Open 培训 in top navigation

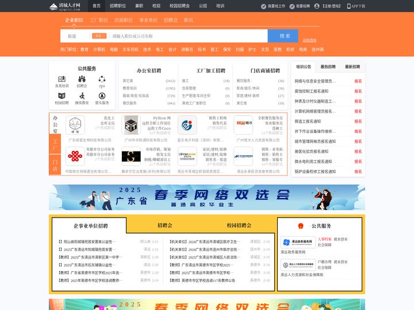(220, 6)
